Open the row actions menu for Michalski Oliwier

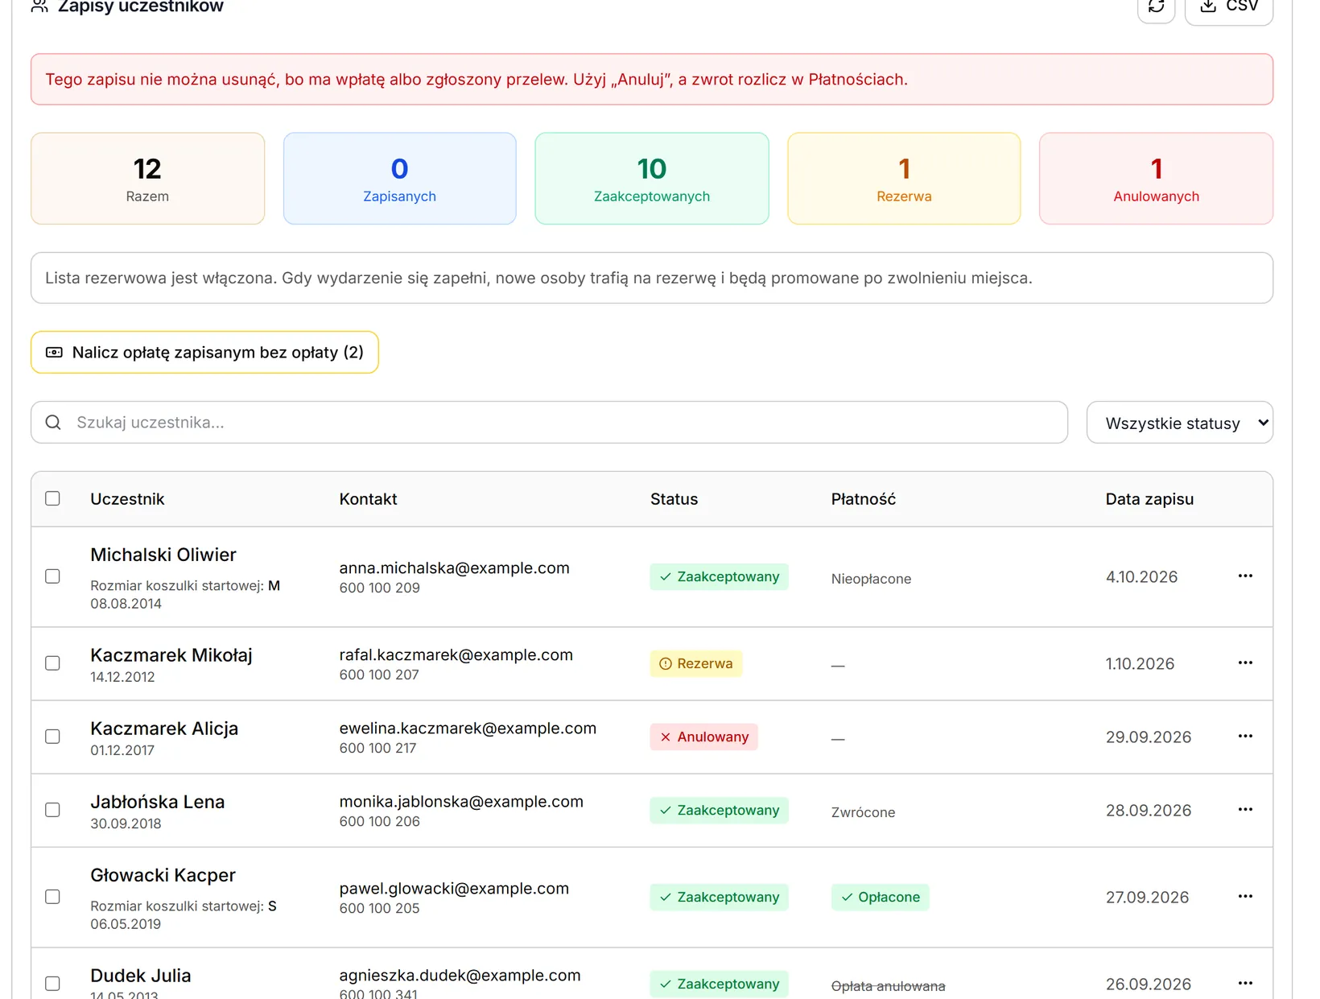[1245, 576]
